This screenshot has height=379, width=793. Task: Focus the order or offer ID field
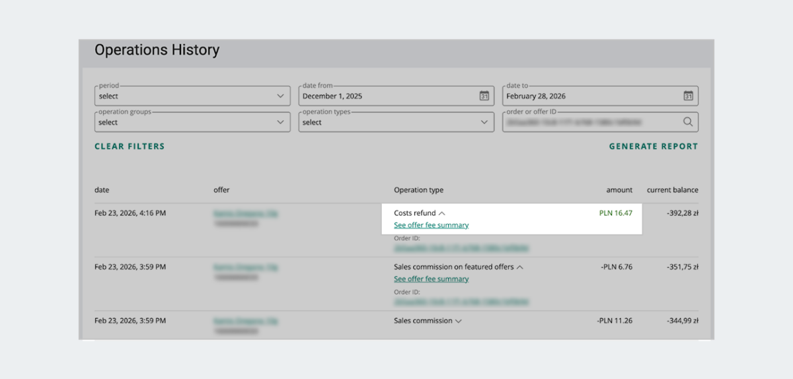click(590, 122)
